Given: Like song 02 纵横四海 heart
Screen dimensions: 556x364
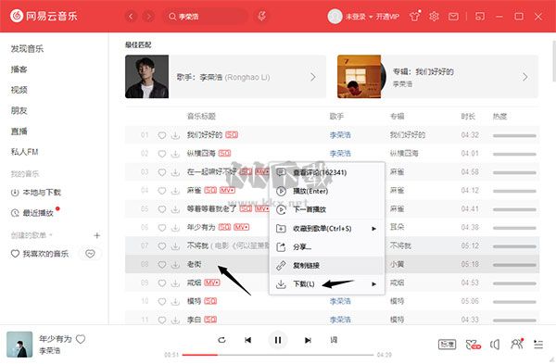Looking at the screenshot, I should tap(161, 154).
